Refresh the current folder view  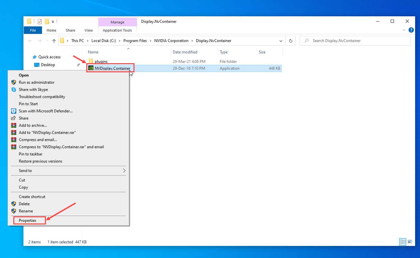(290, 41)
